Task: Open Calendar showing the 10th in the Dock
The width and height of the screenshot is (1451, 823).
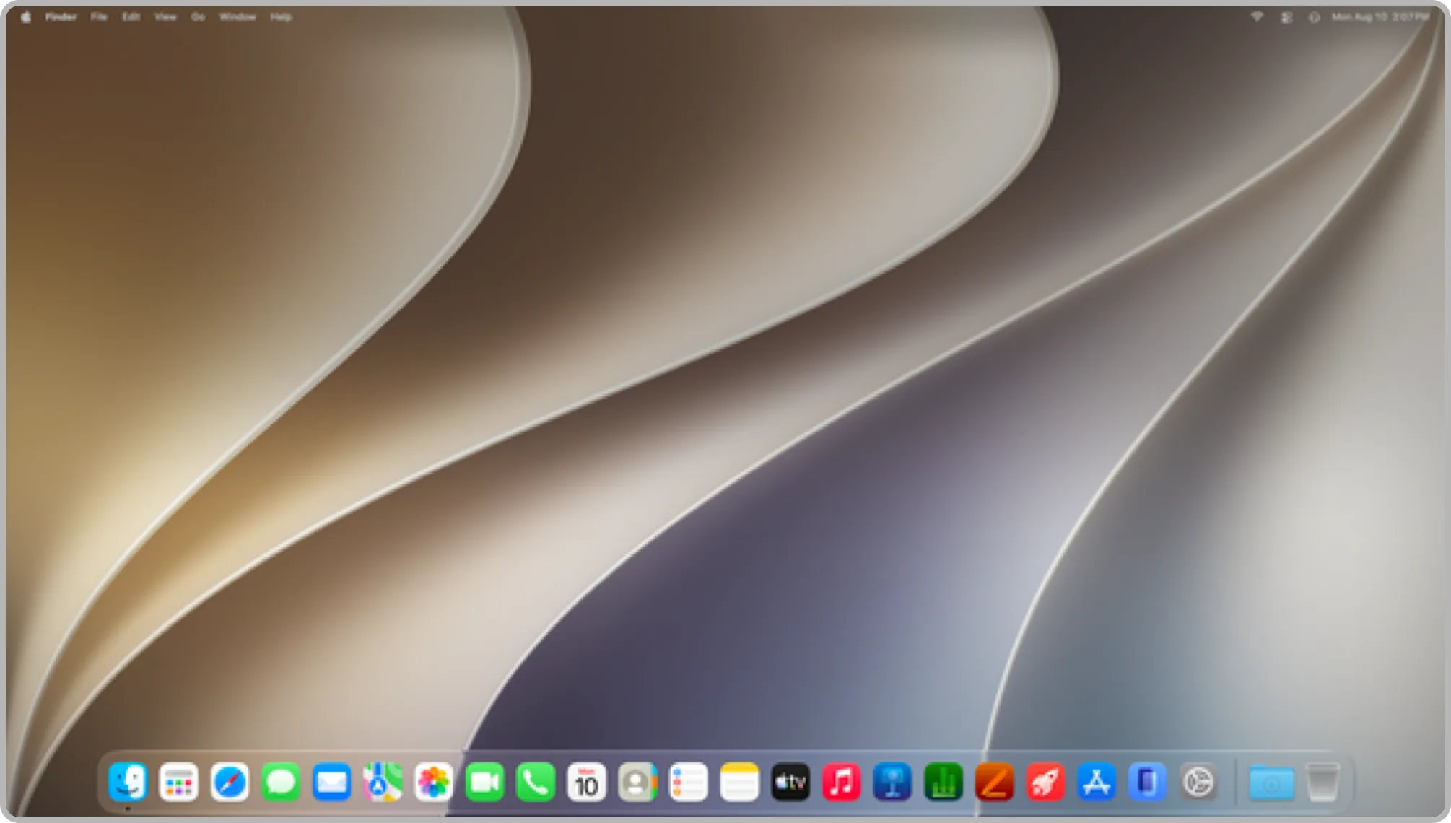Action: coord(587,782)
